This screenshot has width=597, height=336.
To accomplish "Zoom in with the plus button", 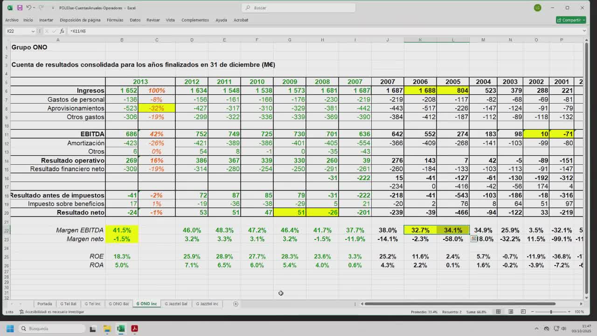I will click(569, 312).
